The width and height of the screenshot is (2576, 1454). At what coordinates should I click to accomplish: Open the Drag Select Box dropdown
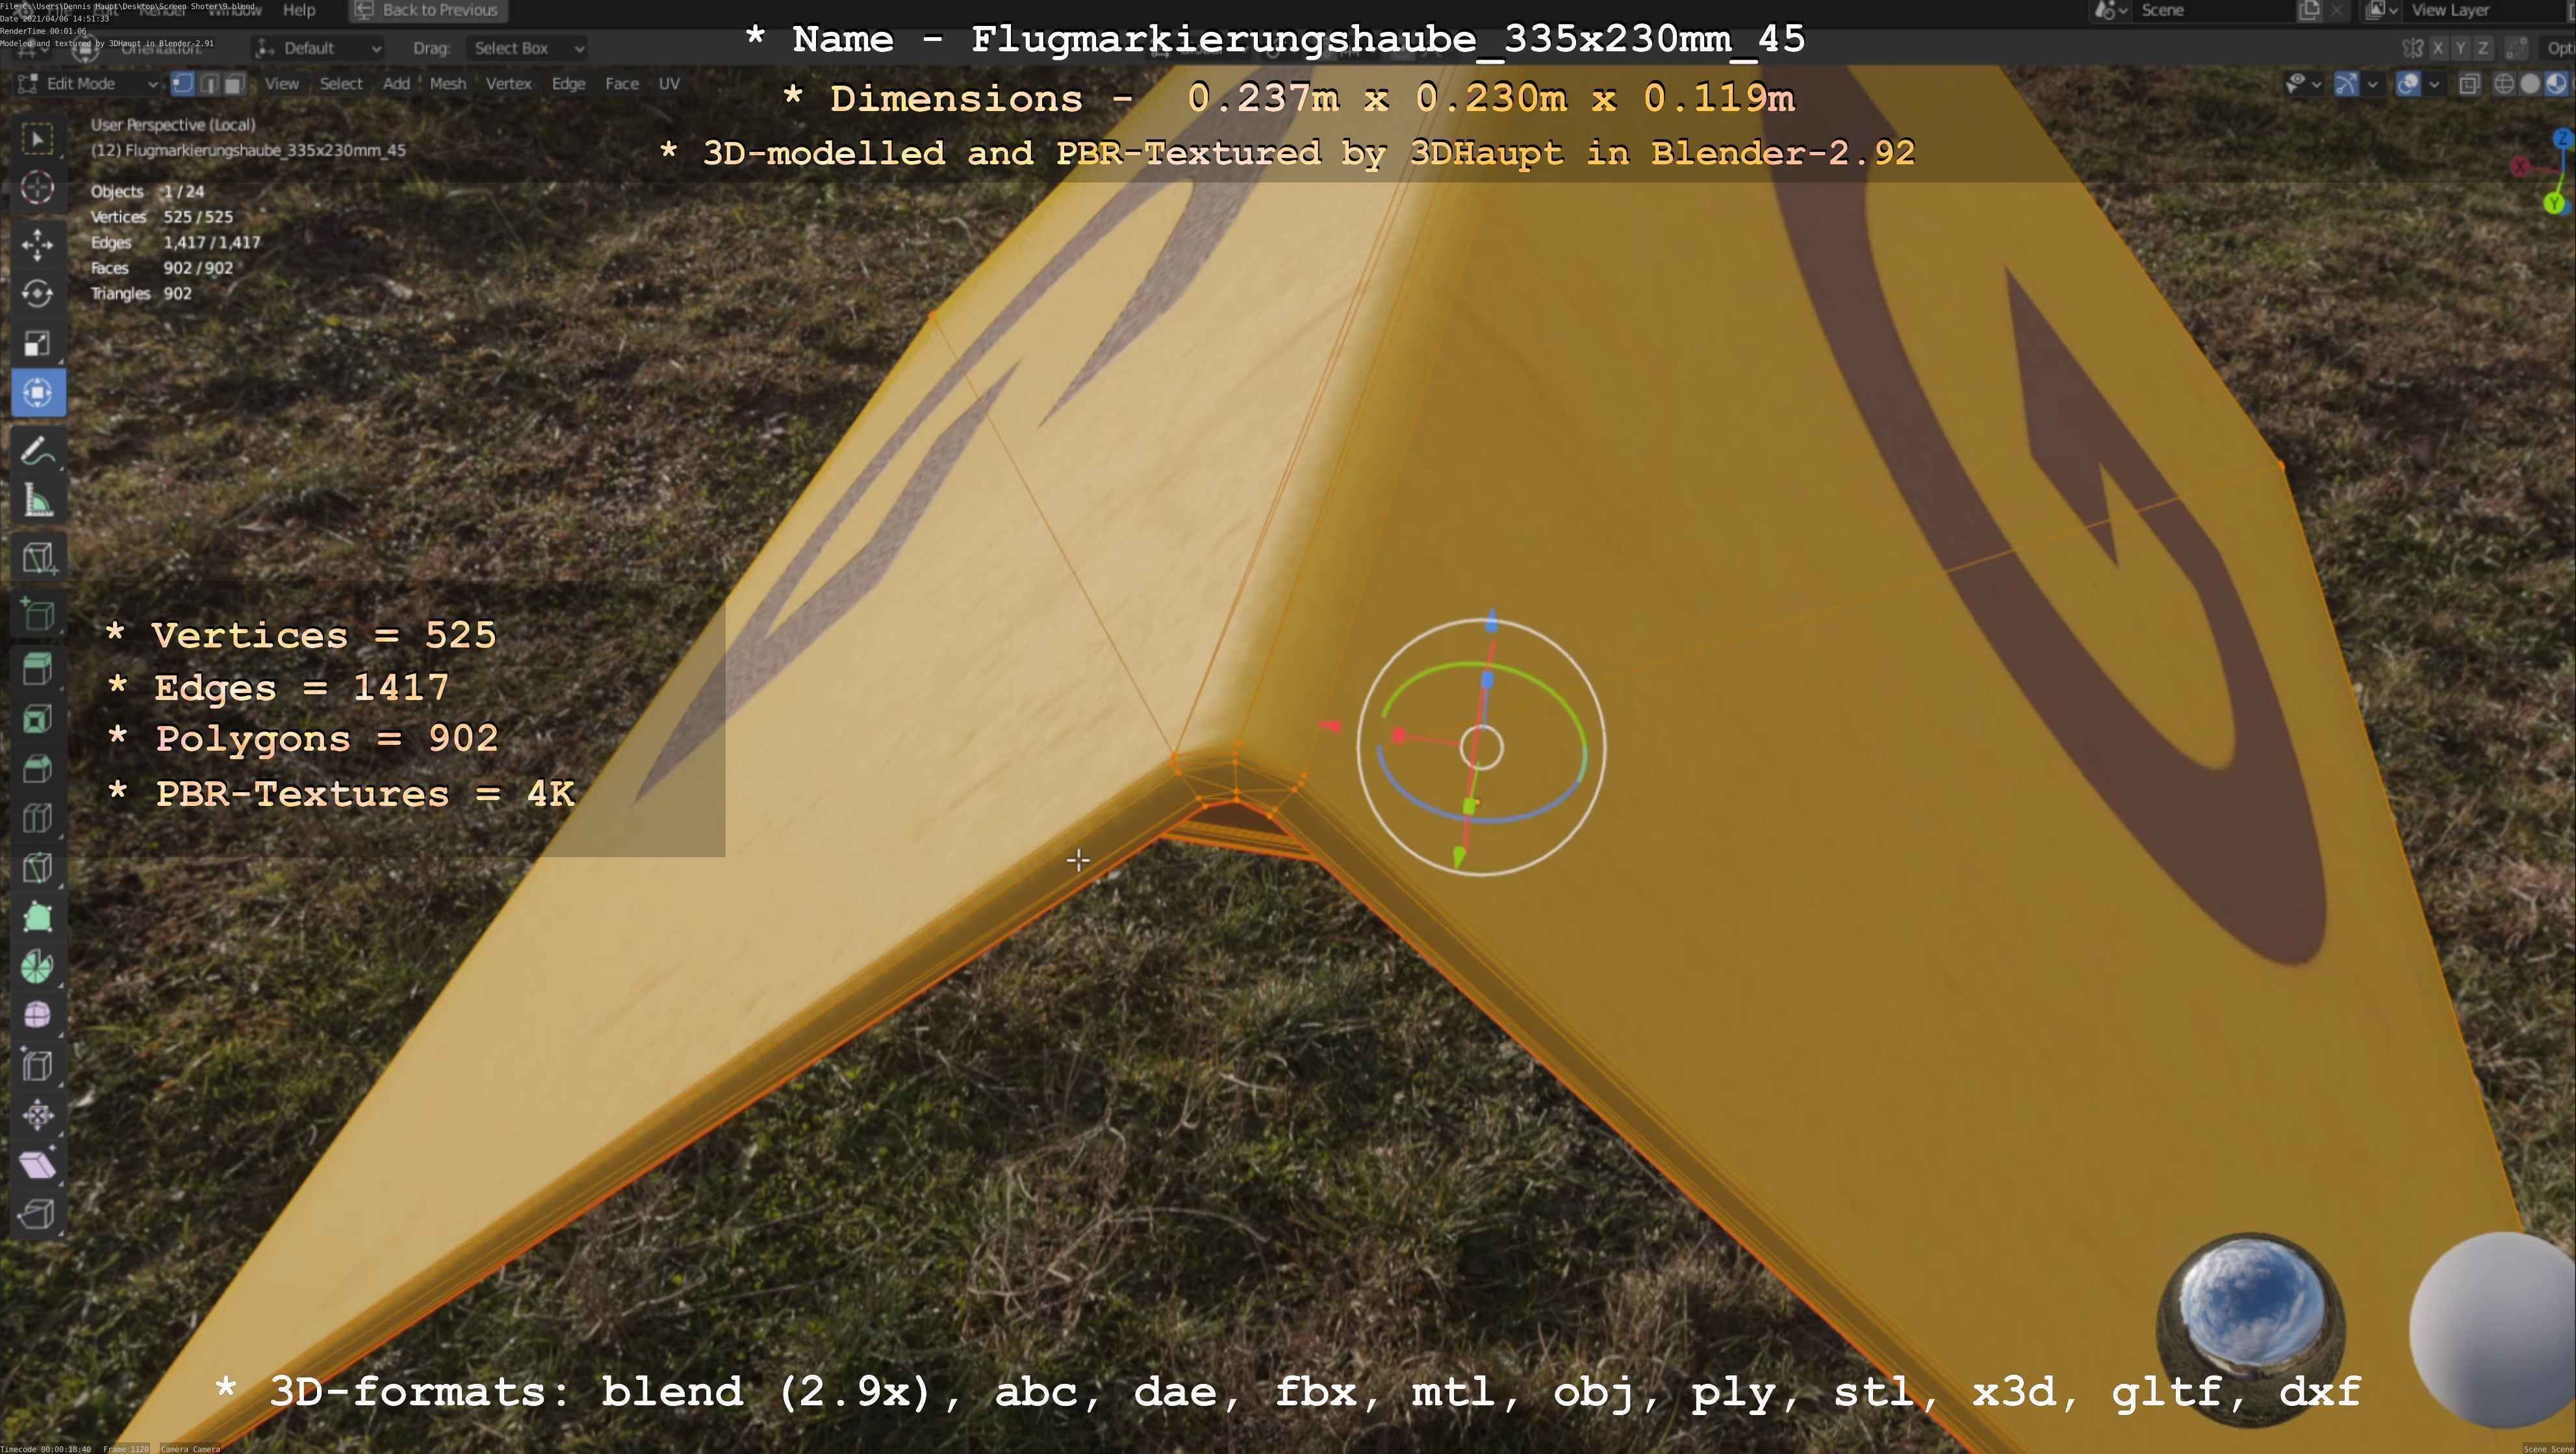point(527,48)
